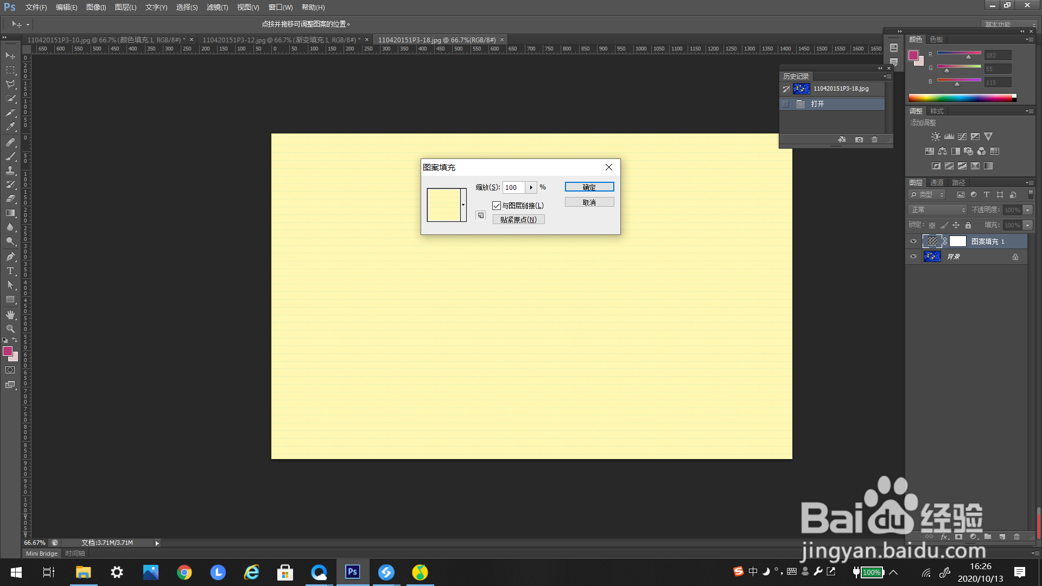1042x586 pixels.
Task: Click the history panel trash icon
Action: (x=874, y=139)
